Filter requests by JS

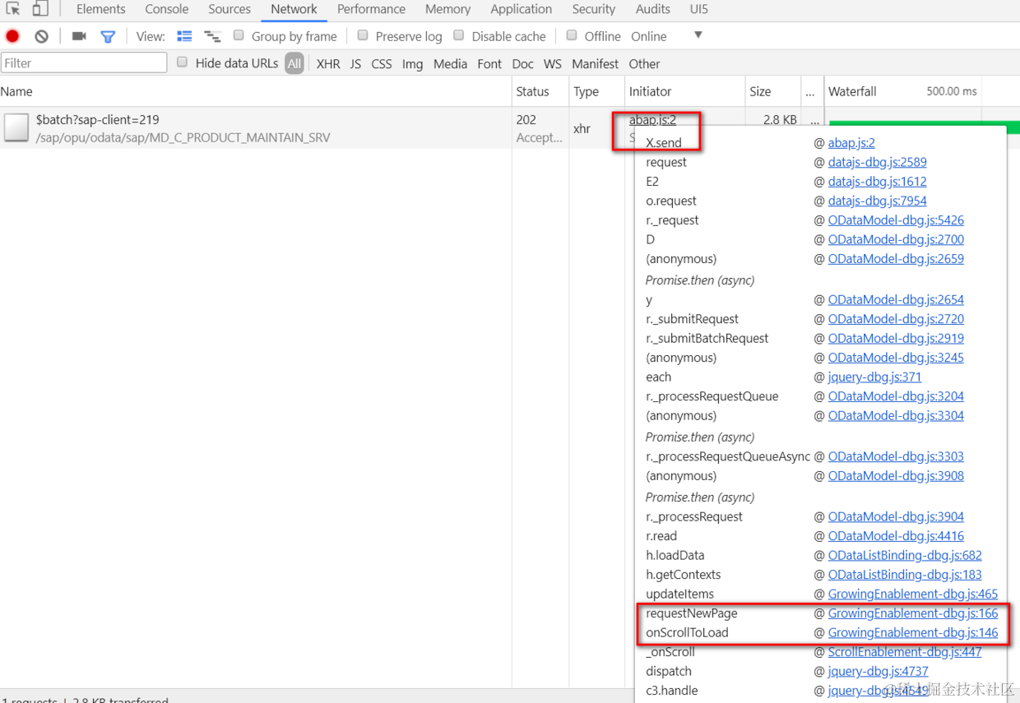(355, 63)
